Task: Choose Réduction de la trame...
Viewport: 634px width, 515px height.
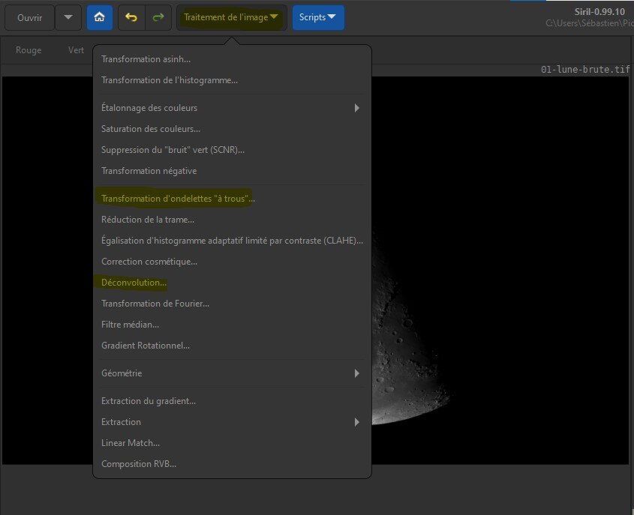Action: click(232, 220)
